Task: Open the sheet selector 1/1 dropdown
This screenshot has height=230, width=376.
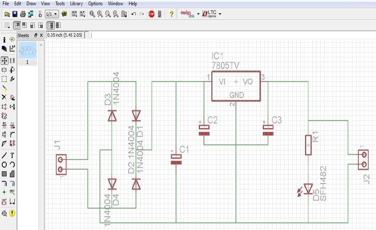Action: [51, 14]
